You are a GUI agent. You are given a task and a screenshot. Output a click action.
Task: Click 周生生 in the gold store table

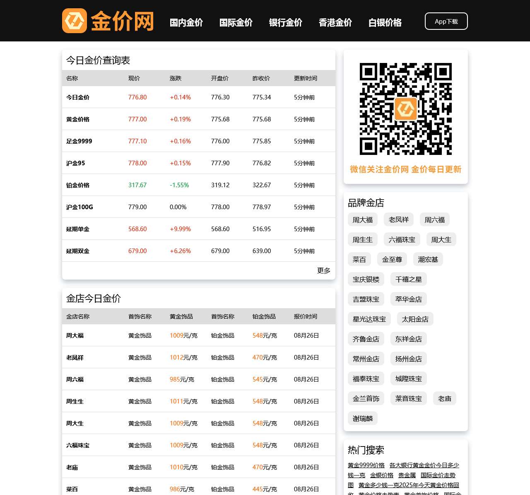[75, 401]
